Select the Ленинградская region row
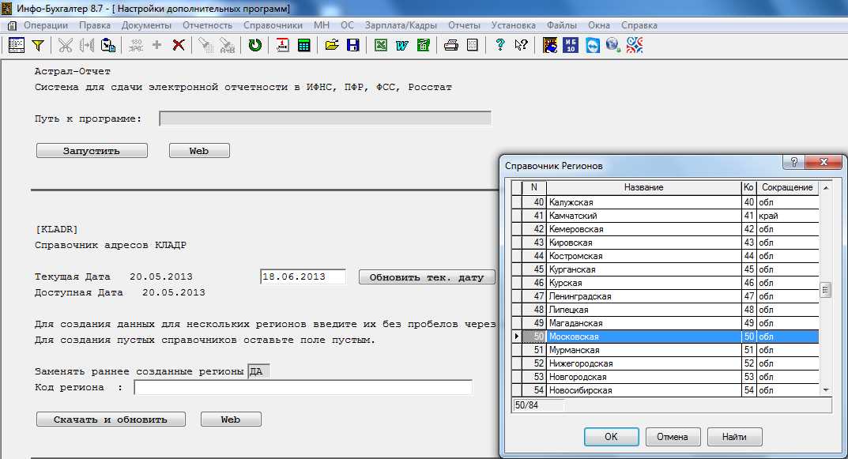848x459 pixels. (665, 296)
